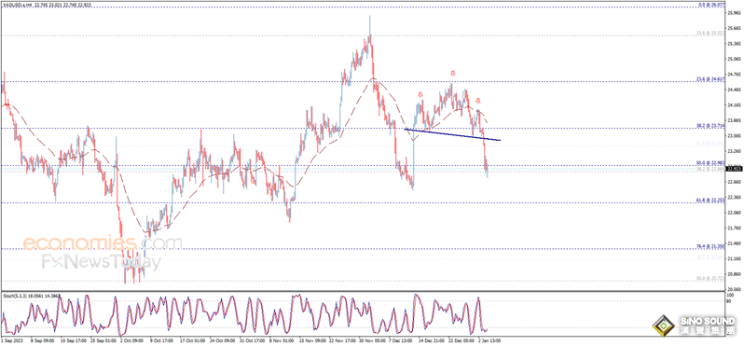Click the 1 Sep 2023 date label

pos(11,340)
